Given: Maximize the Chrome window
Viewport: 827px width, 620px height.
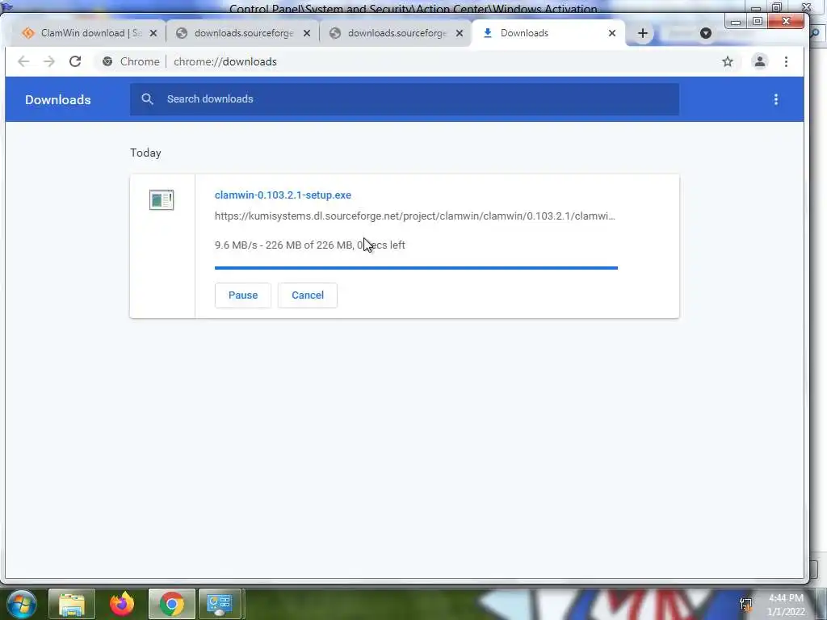Looking at the screenshot, I should click(758, 22).
